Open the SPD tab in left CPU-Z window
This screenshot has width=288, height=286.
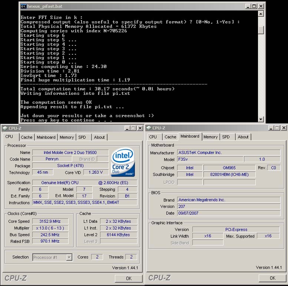pyautogui.click(x=82, y=137)
